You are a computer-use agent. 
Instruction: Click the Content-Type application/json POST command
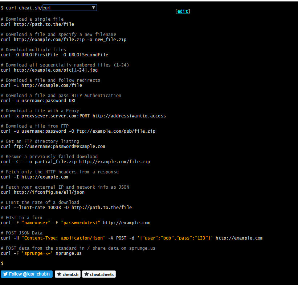tap(131, 238)
